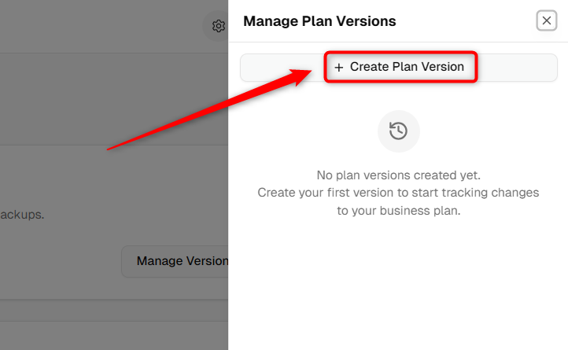This screenshot has height=350, width=568.
Task: Click the "No plan versions created yet." message
Action: coord(399,175)
